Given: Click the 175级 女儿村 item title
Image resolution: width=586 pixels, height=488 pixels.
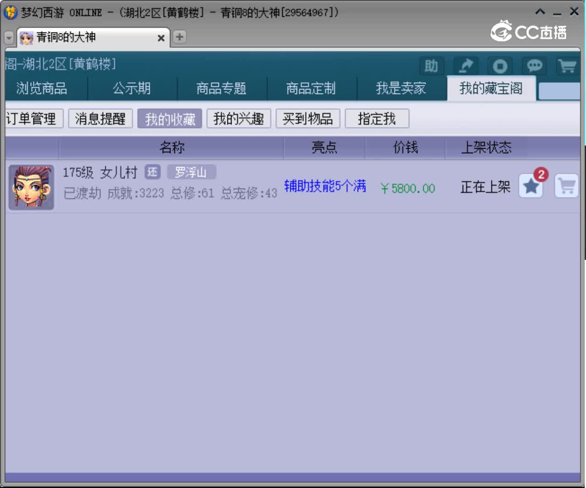Looking at the screenshot, I should tap(100, 173).
